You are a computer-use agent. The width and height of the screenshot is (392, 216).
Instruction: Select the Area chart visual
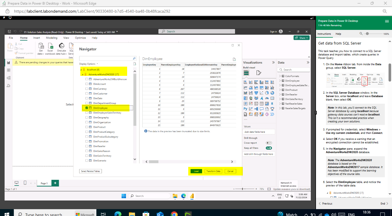coord(251,88)
